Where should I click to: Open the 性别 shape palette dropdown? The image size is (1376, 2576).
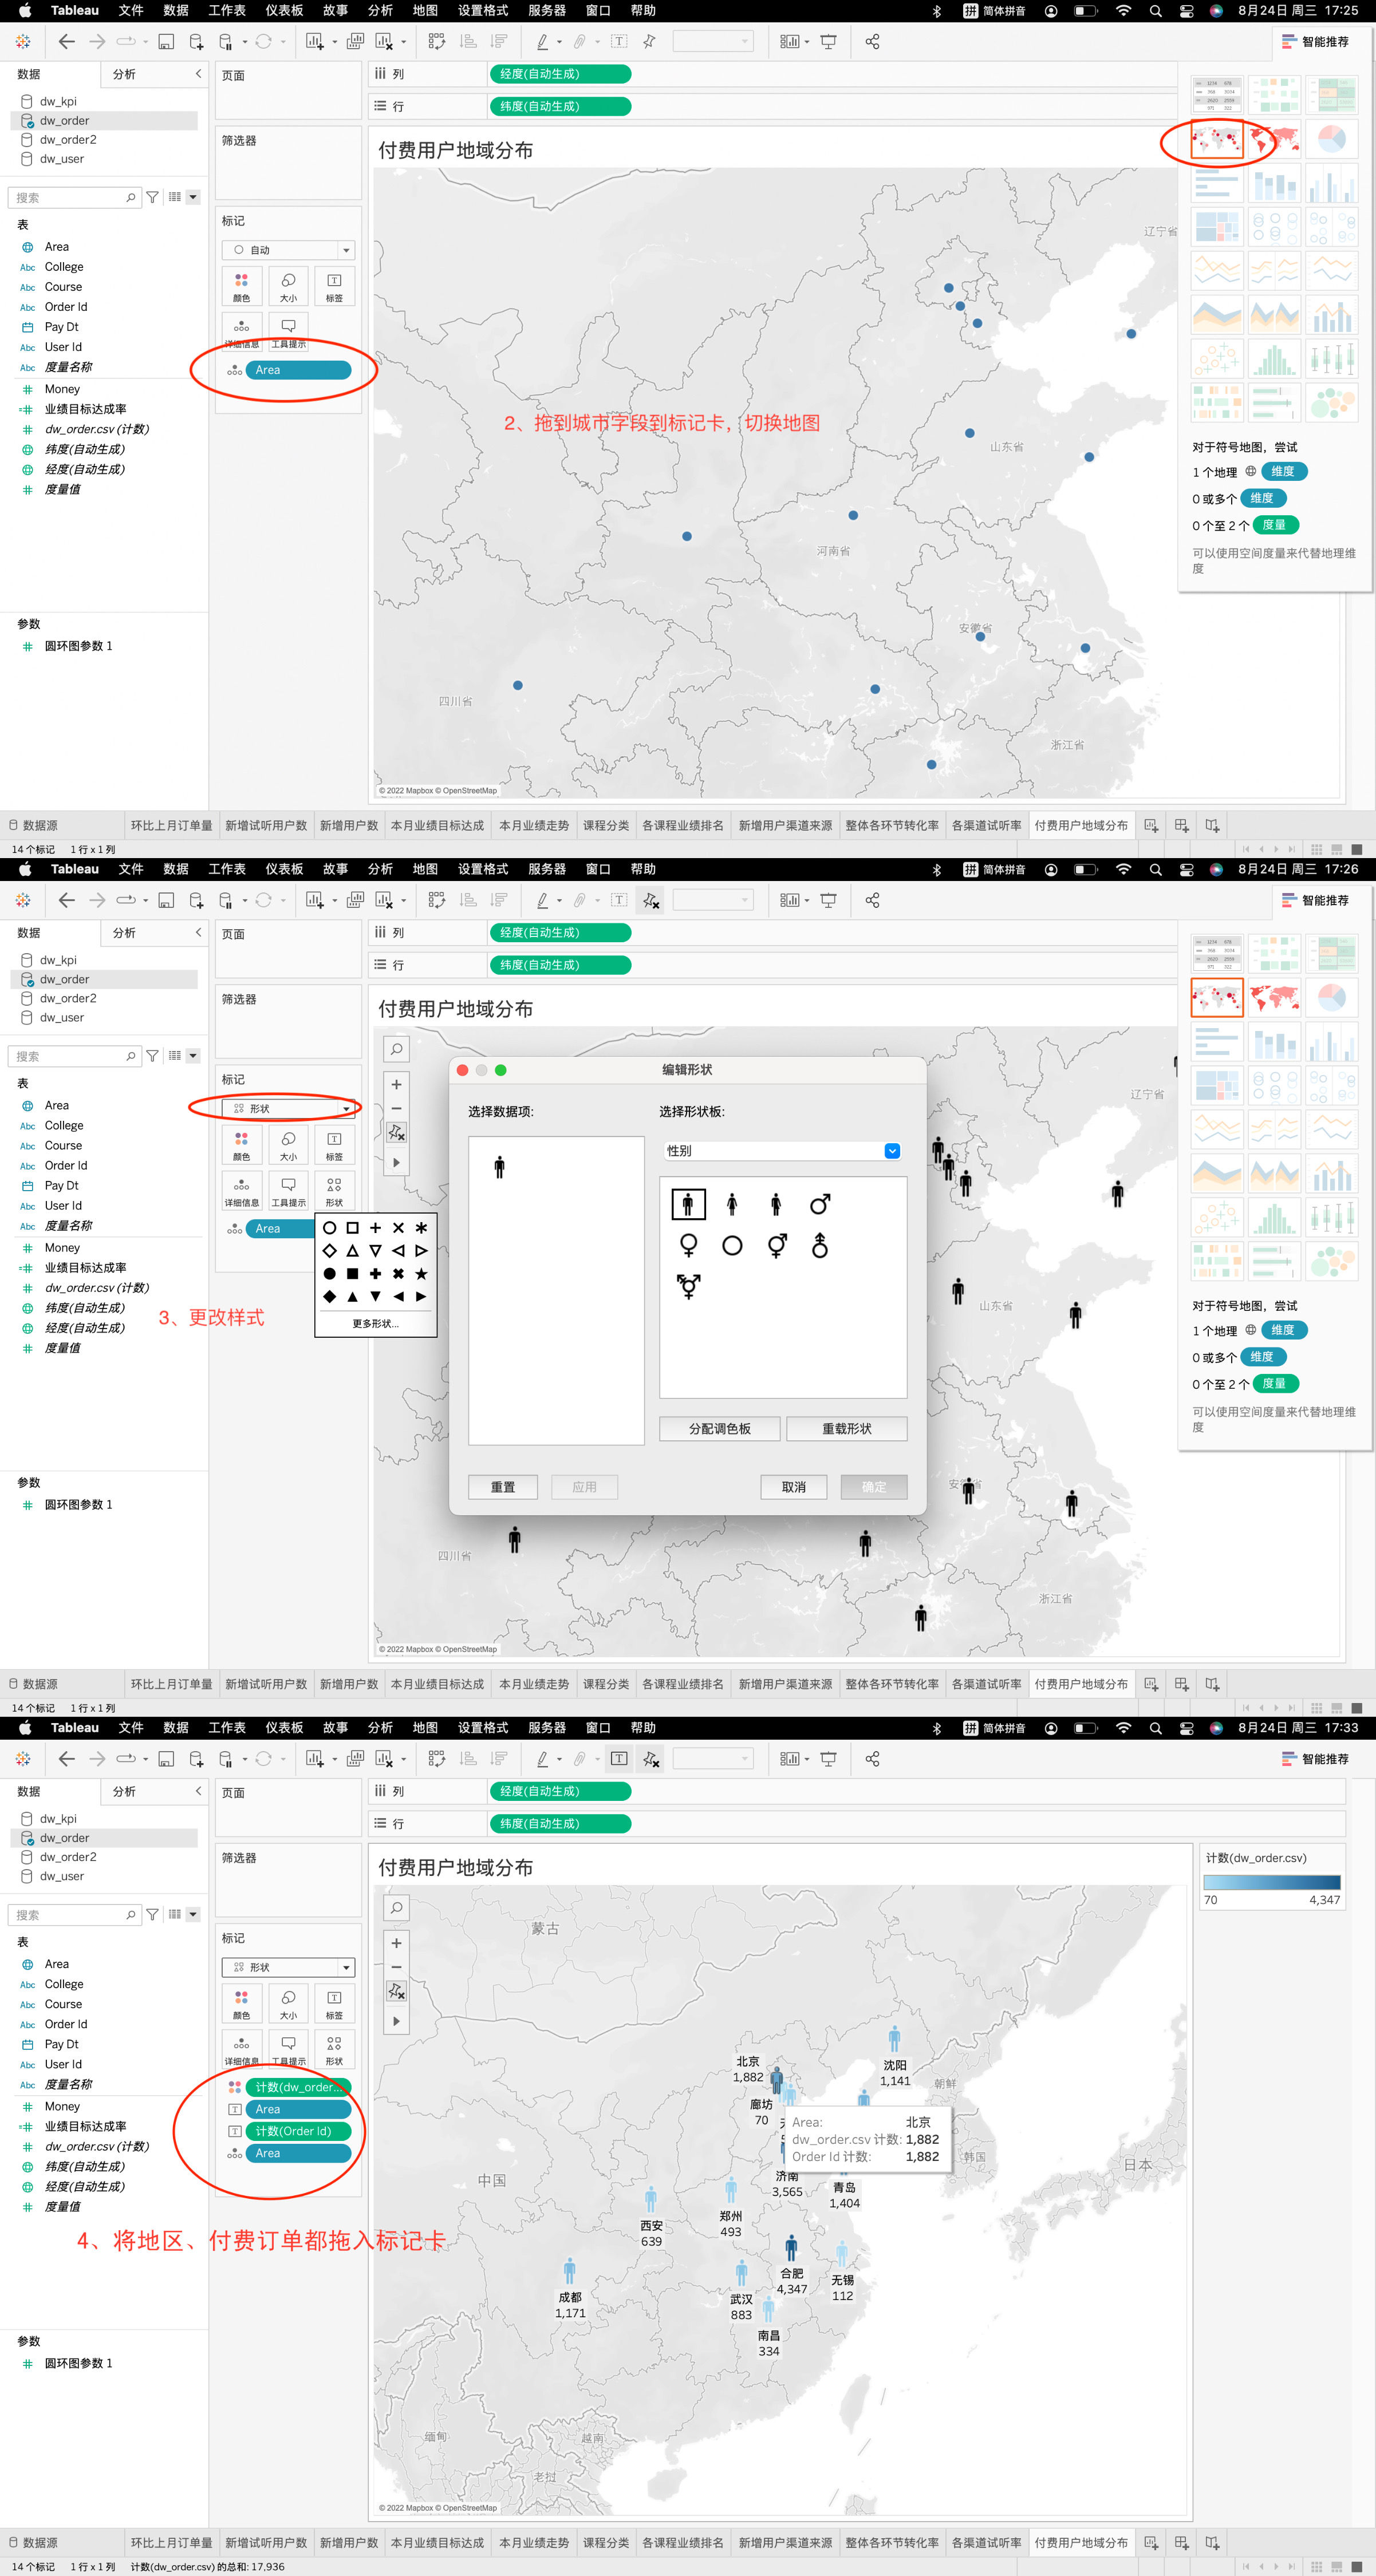coord(782,1150)
